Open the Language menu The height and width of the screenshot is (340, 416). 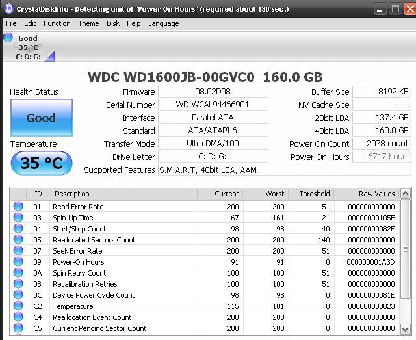(163, 23)
